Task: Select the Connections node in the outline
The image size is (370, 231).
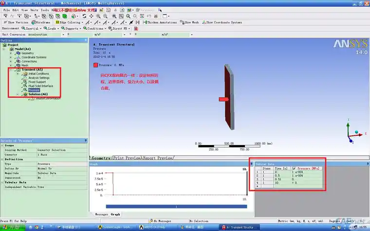Action: coord(29,61)
